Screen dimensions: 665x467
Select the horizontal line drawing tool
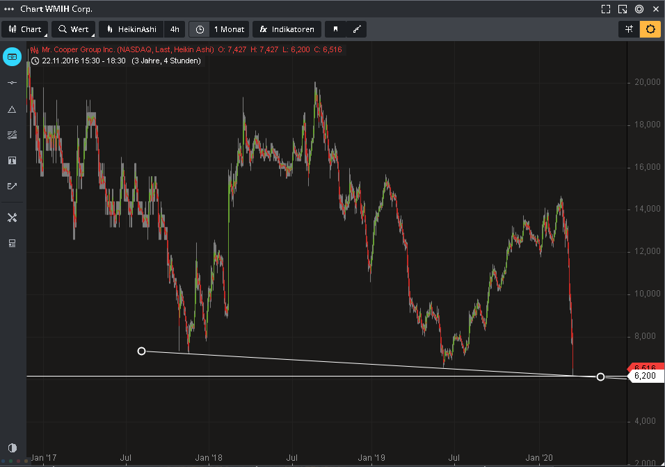[12, 83]
